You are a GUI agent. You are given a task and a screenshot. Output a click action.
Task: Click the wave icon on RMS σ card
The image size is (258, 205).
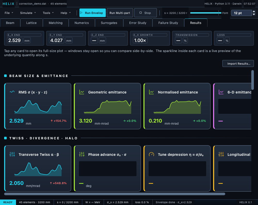click(12, 92)
